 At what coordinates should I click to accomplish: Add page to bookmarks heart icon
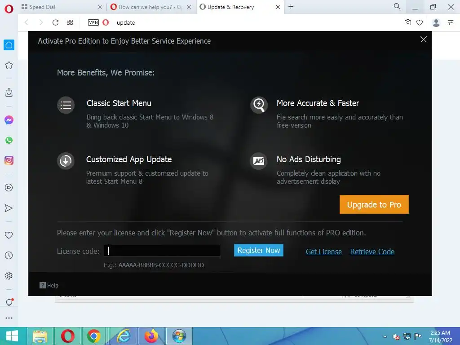point(420,22)
